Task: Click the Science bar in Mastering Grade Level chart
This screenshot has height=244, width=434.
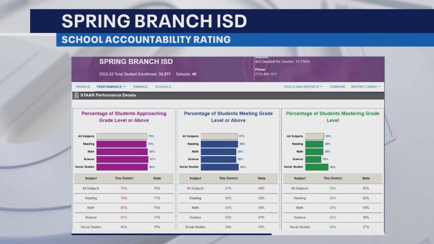Action: 313,159
